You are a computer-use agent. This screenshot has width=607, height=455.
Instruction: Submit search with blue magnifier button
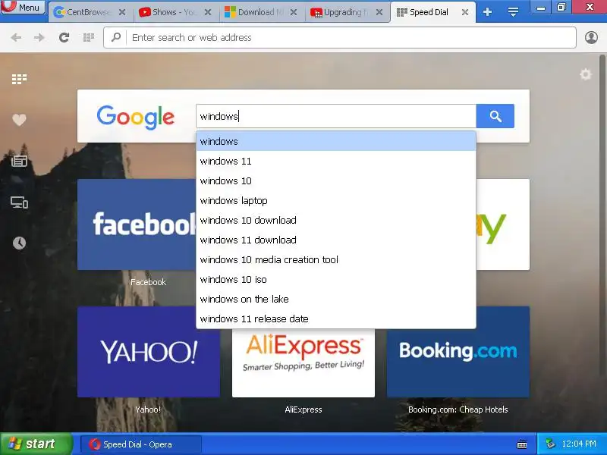click(495, 116)
